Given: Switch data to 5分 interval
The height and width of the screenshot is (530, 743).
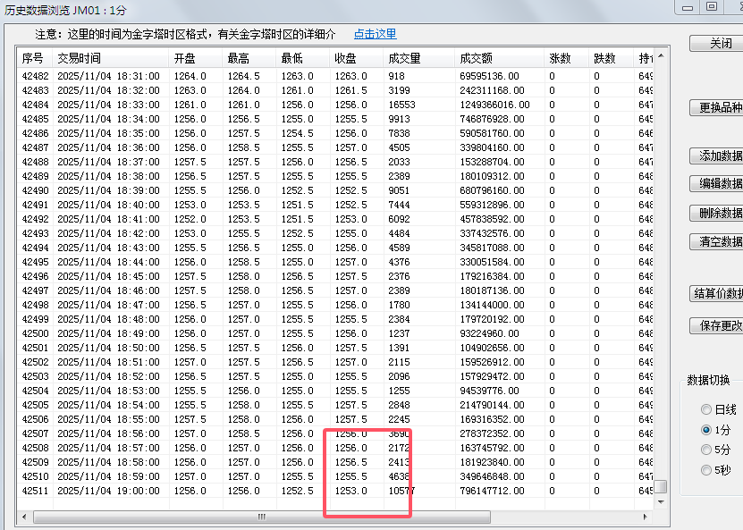Looking at the screenshot, I should pyautogui.click(x=706, y=450).
